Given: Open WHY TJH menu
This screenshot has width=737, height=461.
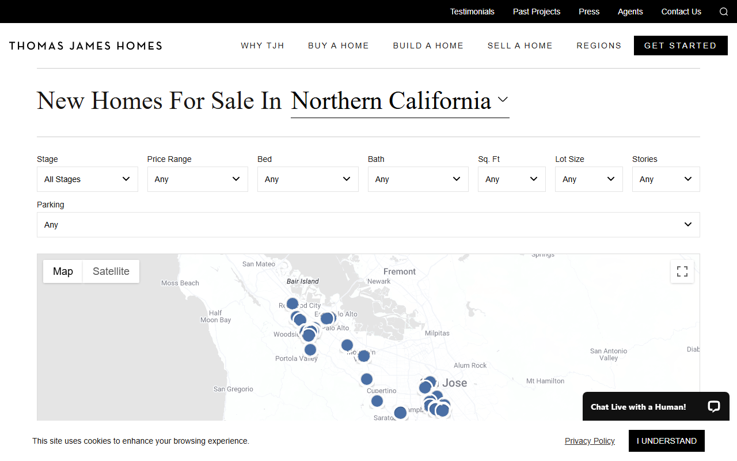Looking at the screenshot, I should [263, 46].
